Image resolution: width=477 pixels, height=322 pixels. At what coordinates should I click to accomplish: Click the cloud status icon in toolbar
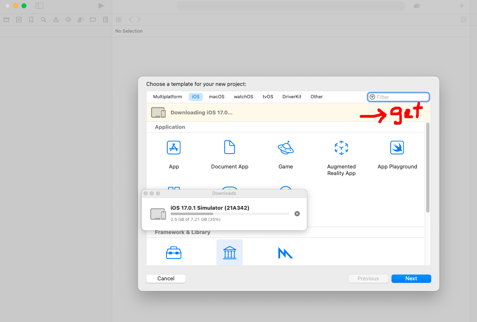(x=417, y=6)
